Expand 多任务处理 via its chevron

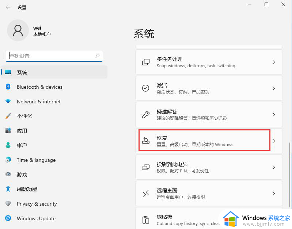pos(274,62)
